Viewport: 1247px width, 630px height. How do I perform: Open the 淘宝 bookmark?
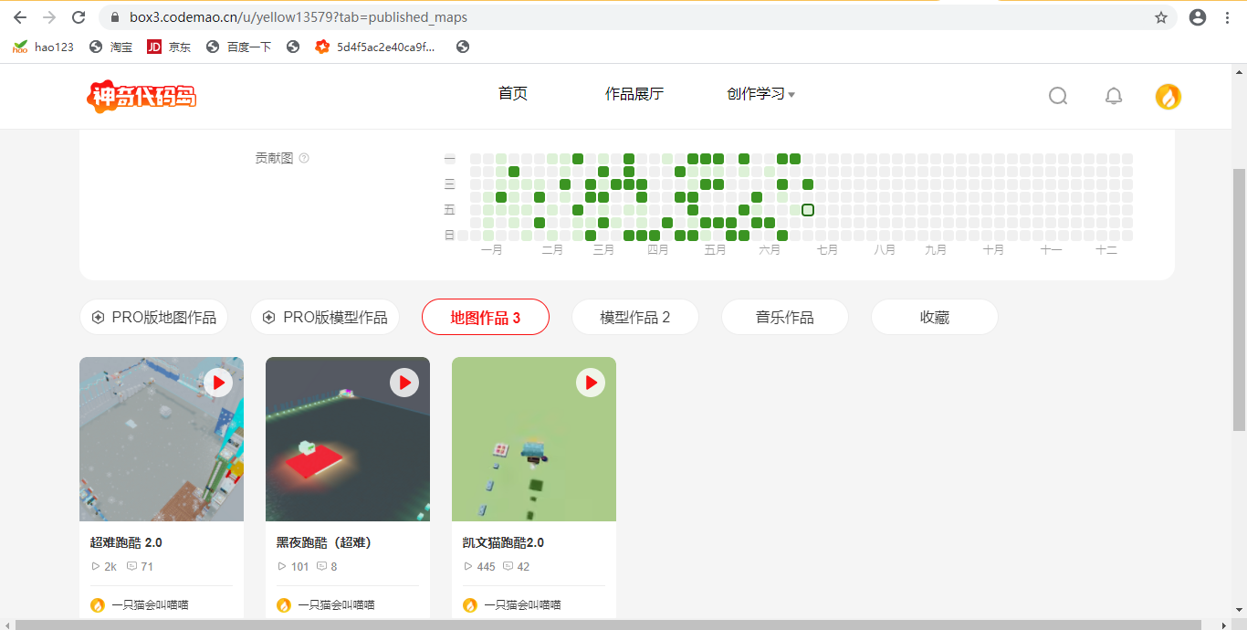[x=111, y=47]
